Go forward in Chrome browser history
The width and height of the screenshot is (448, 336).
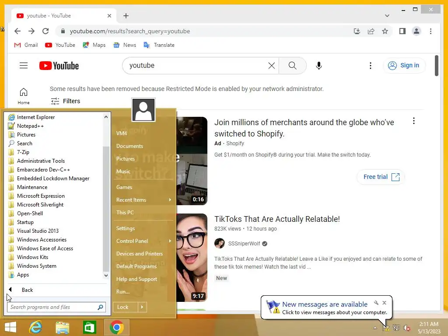[31, 31]
